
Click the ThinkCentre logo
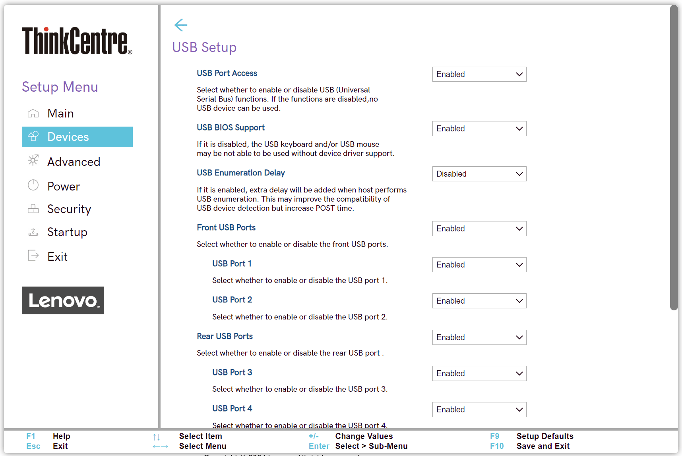pyautogui.click(x=77, y=40)
